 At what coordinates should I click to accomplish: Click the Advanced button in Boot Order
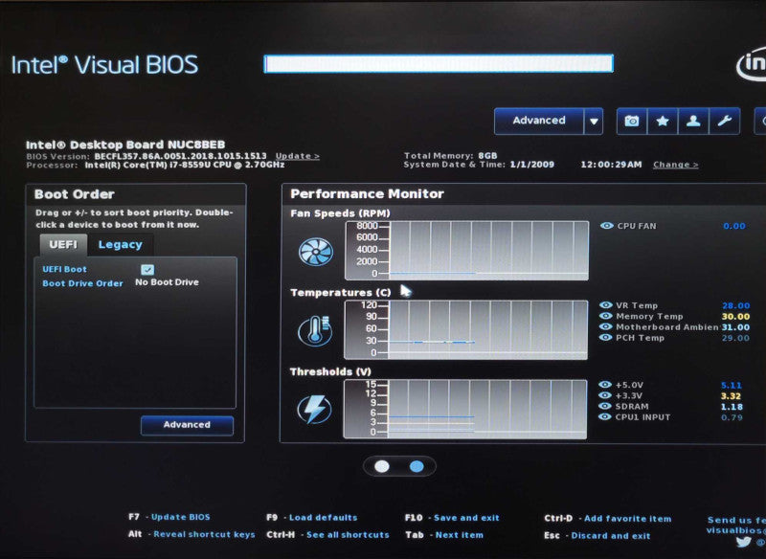pos(187,425)
